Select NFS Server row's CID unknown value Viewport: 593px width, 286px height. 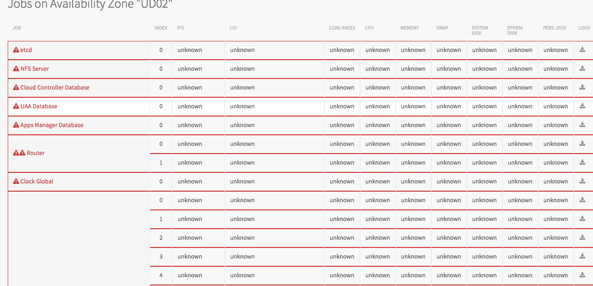242,69
